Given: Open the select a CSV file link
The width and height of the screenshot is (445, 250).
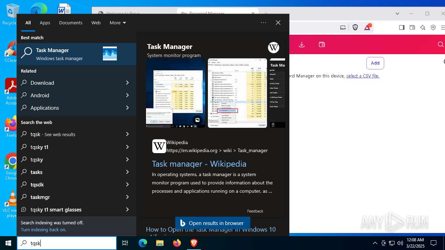Looking at the screenshot, I should tap(363, 76).
